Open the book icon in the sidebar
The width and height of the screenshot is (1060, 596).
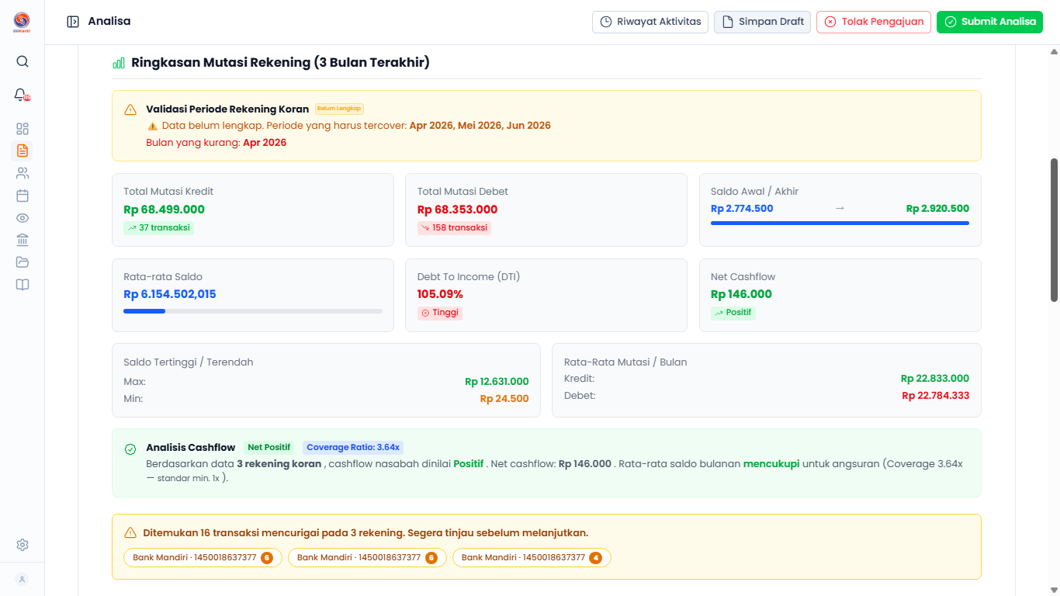[23, 285]
